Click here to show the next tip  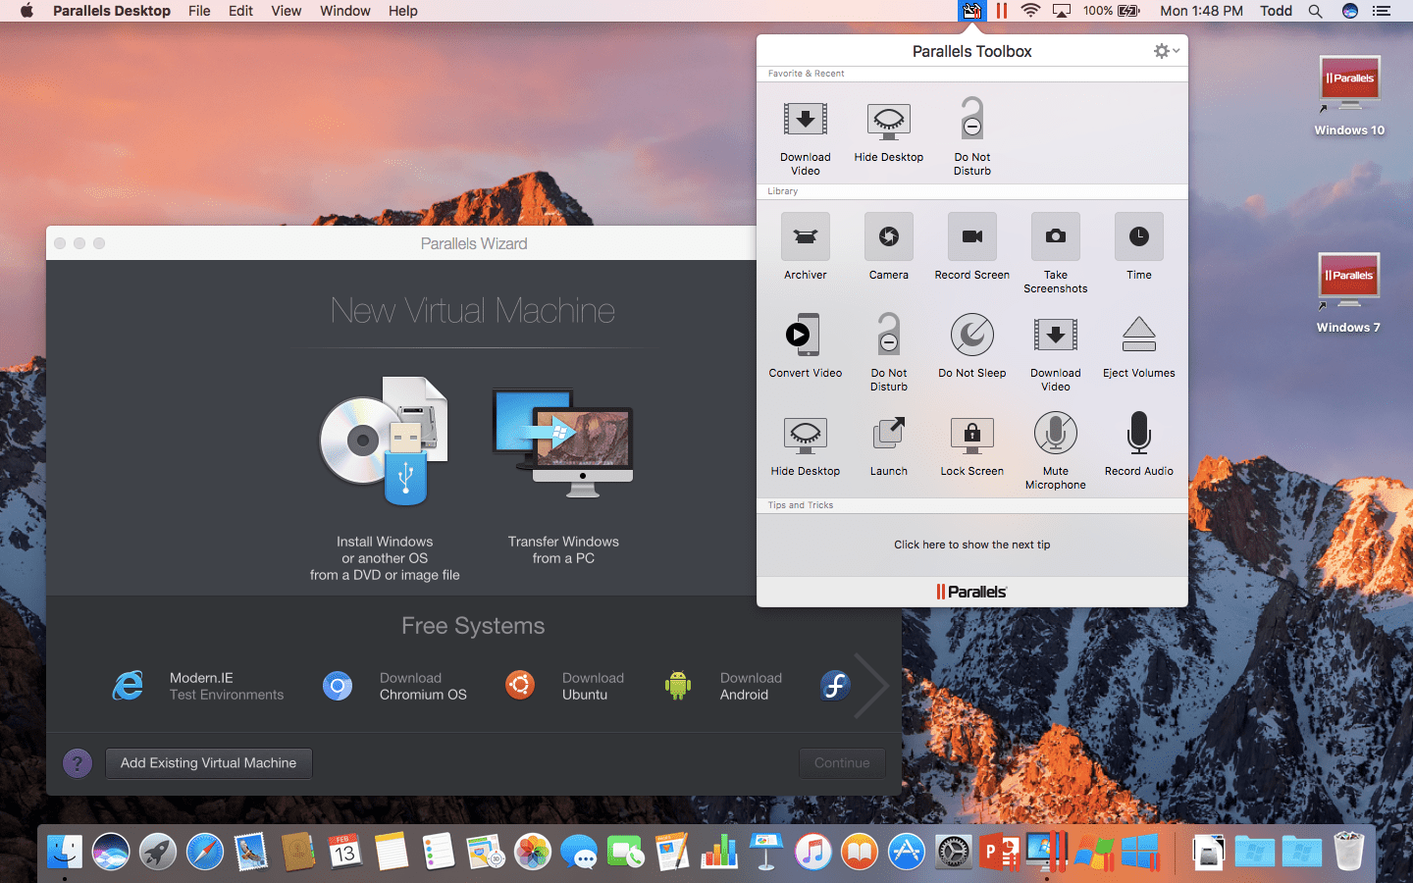(971, 545)
